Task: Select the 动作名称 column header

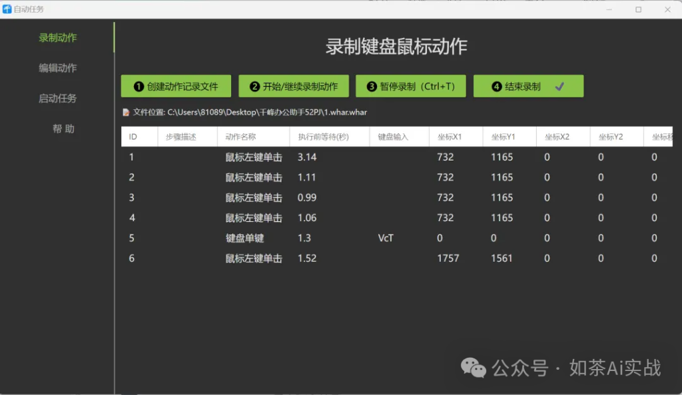Action: [x=254, y=137]
